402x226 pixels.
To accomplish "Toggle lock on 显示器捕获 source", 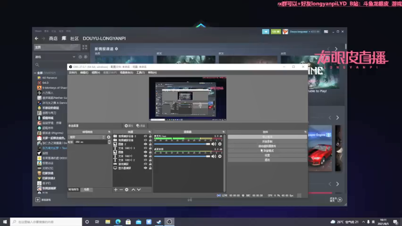I will tap(150, 168).
